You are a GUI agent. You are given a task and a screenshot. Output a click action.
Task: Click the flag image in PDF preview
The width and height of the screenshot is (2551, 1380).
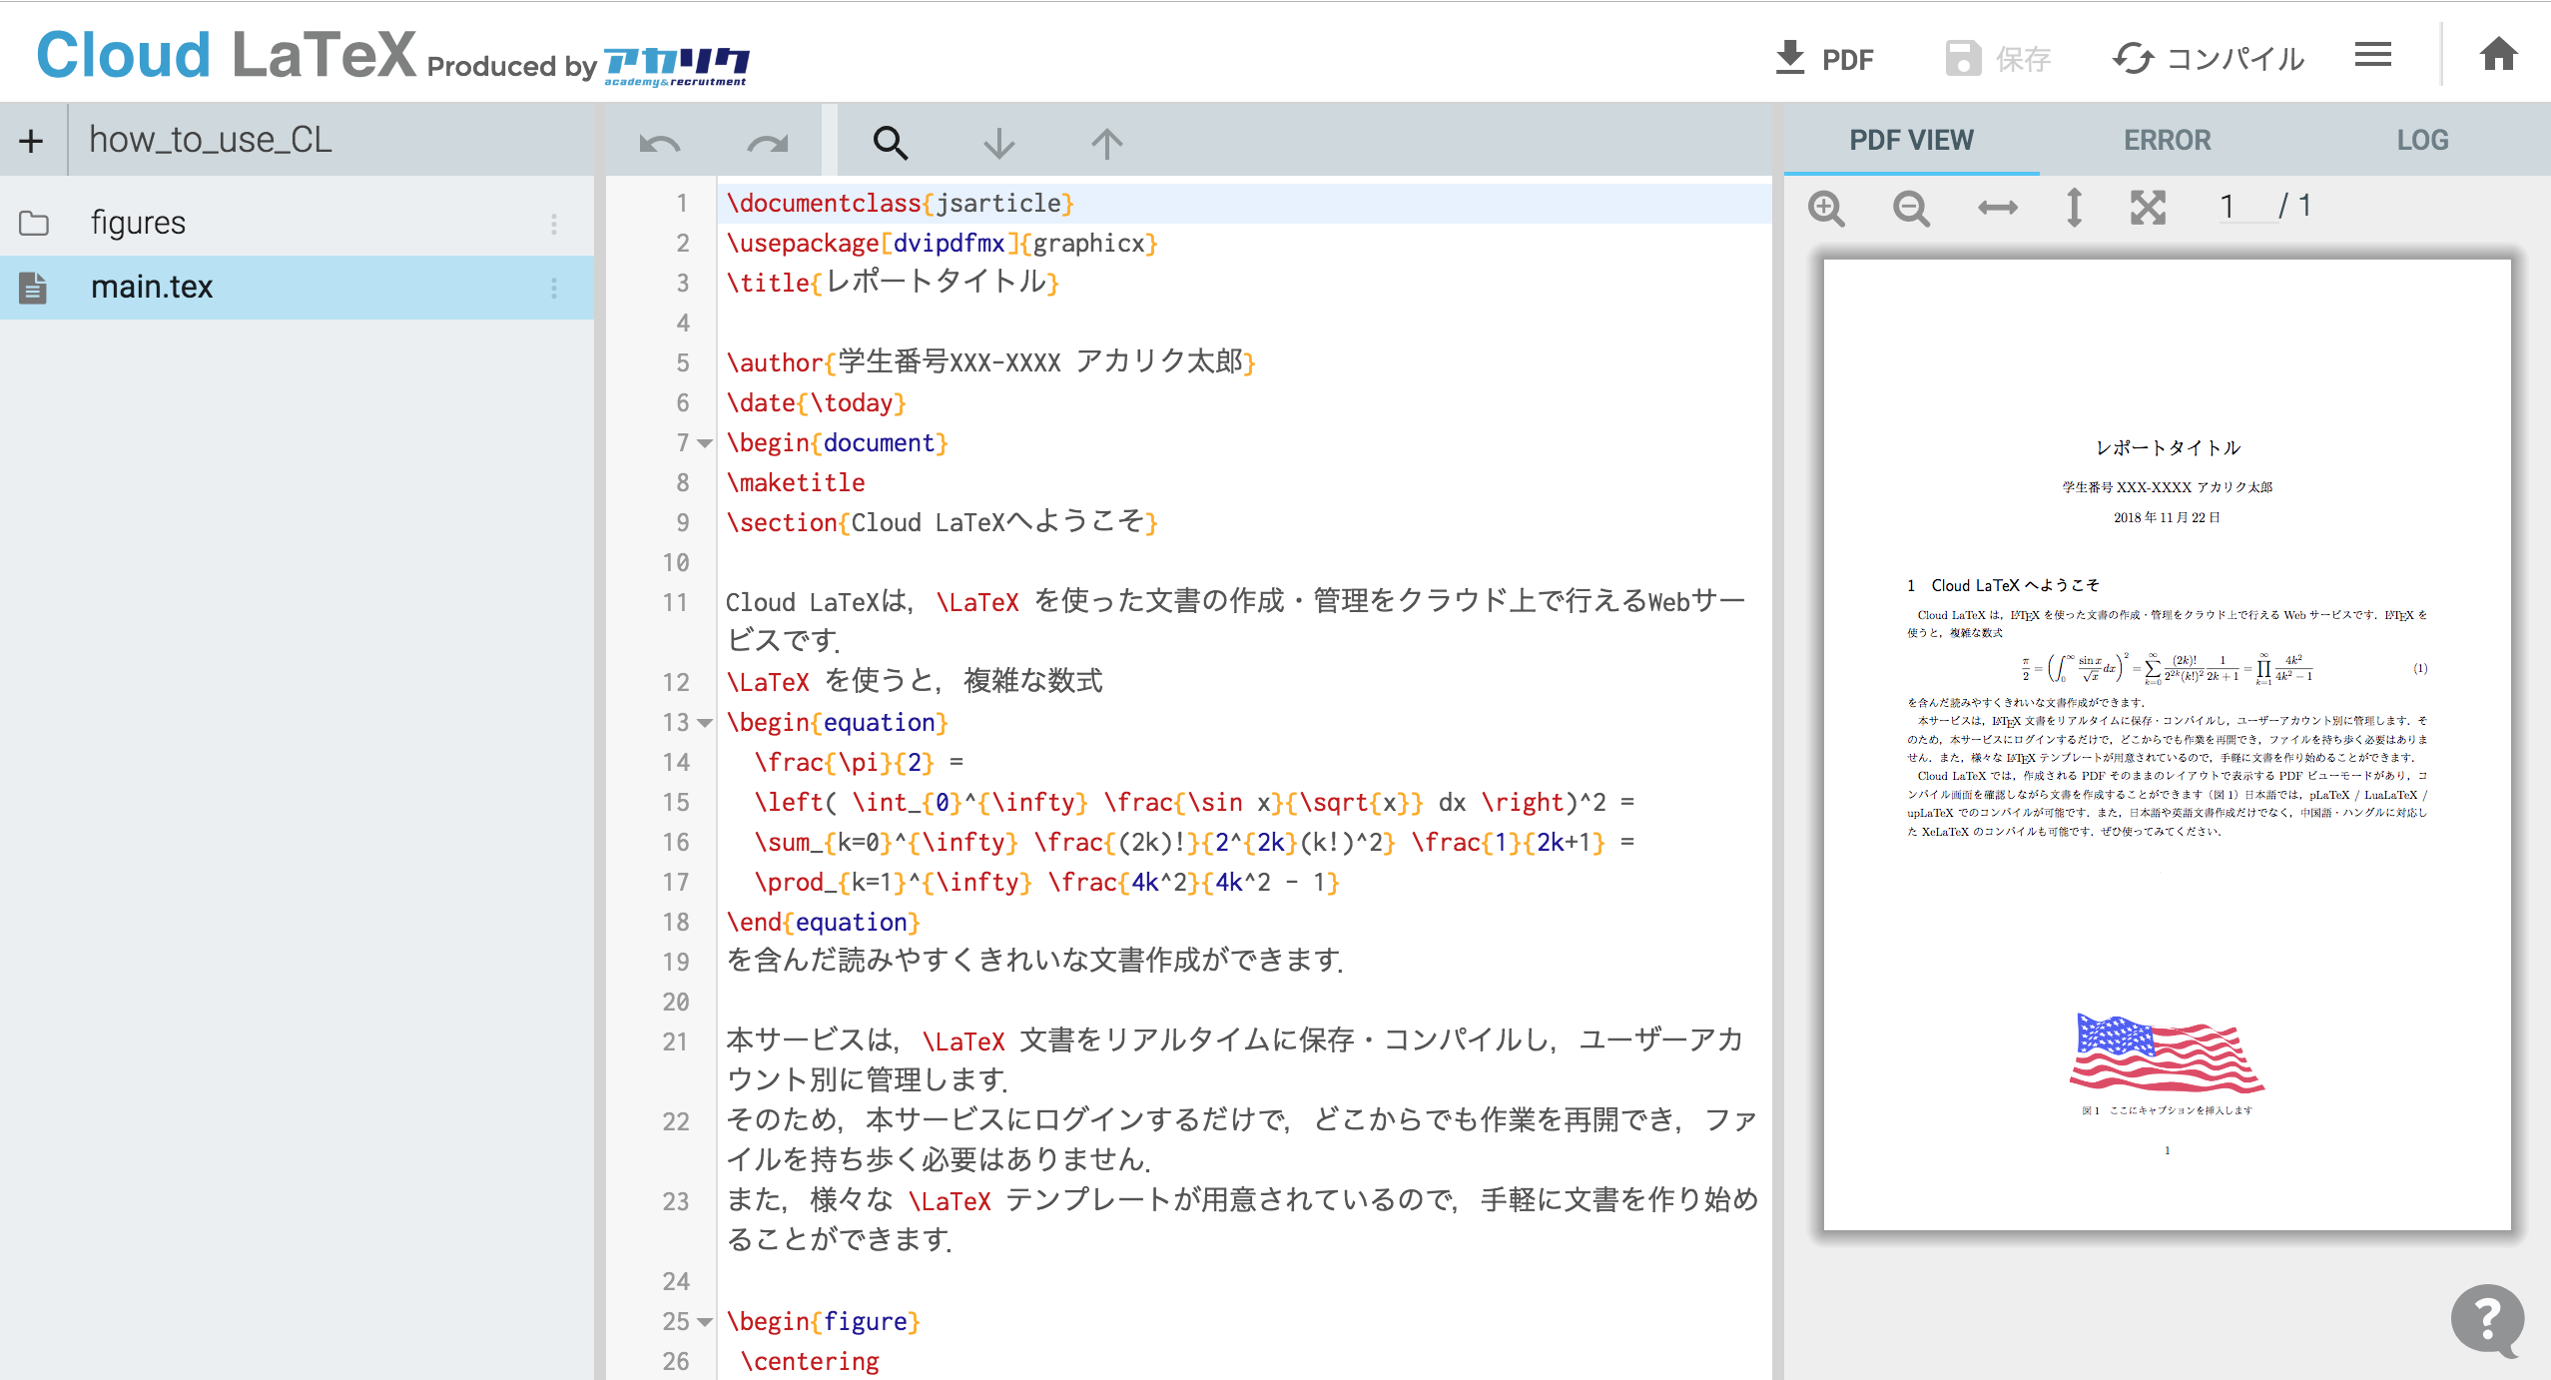[2167, 1052]
